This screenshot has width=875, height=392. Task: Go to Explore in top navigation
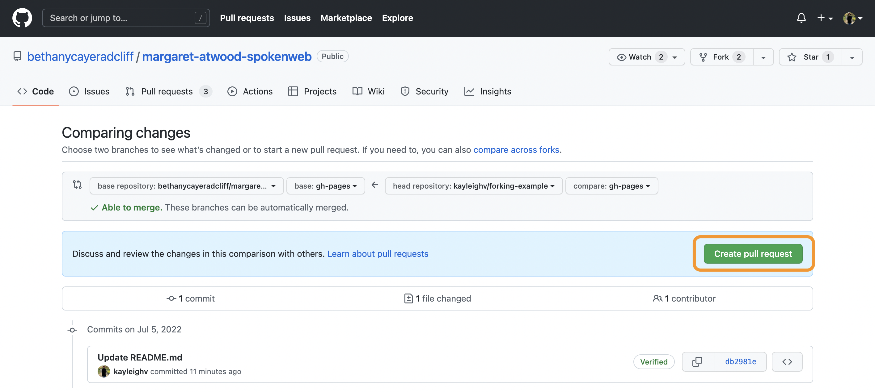pos(397,18)
